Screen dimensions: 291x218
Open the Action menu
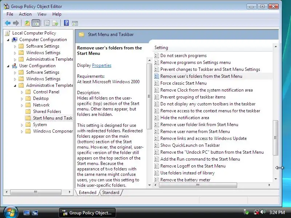25,14
